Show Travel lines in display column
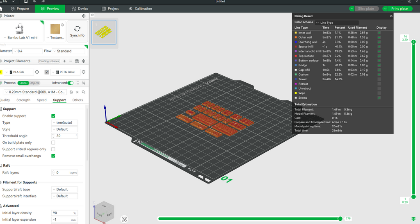 [x=379, y=79]
